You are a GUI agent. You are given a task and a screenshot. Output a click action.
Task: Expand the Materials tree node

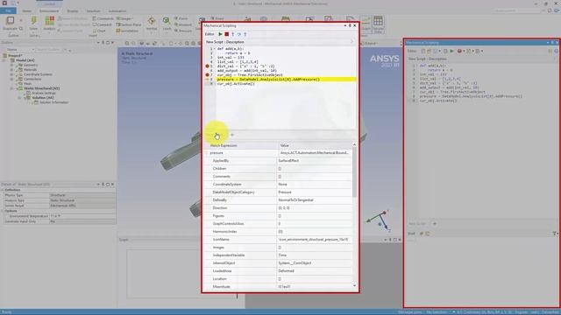[x=11, y=70]
